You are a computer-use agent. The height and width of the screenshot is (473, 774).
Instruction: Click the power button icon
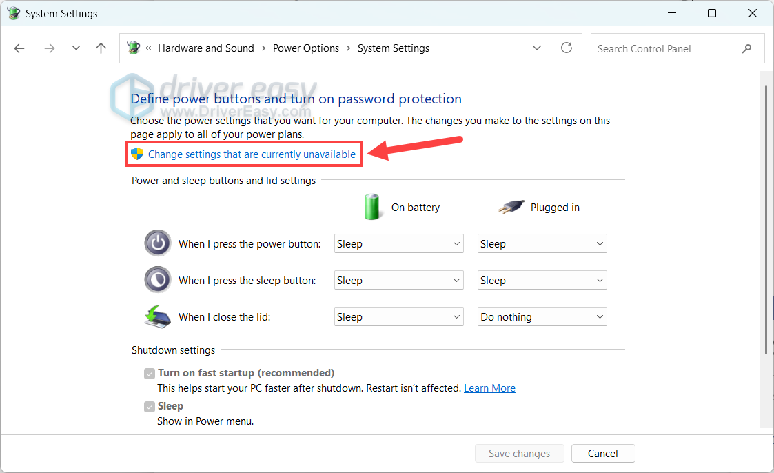point(158,243)
